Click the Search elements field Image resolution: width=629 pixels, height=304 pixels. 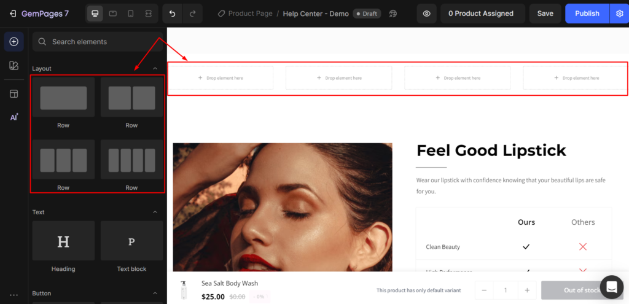pyautogui.click(x=98, y=42)
